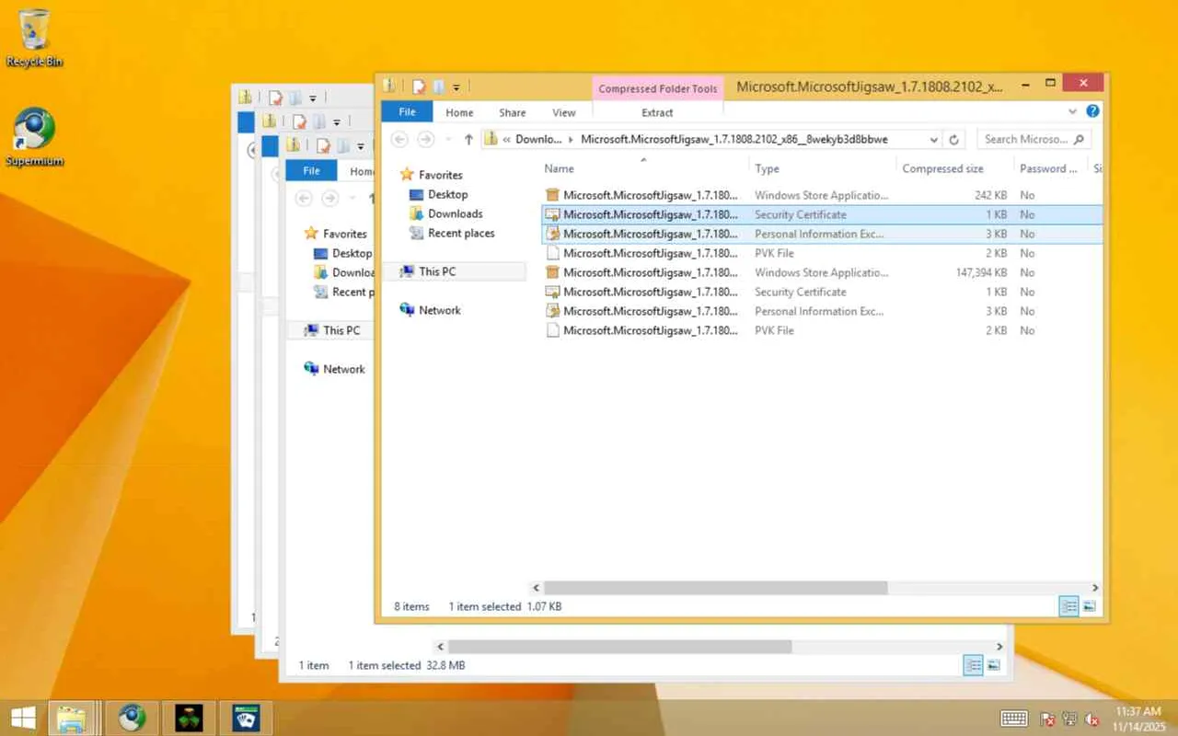This screenshot has width=1178, height=736.
Task: Click the Compressed Folder Tools contextual tab header
Action: point(658,88)
